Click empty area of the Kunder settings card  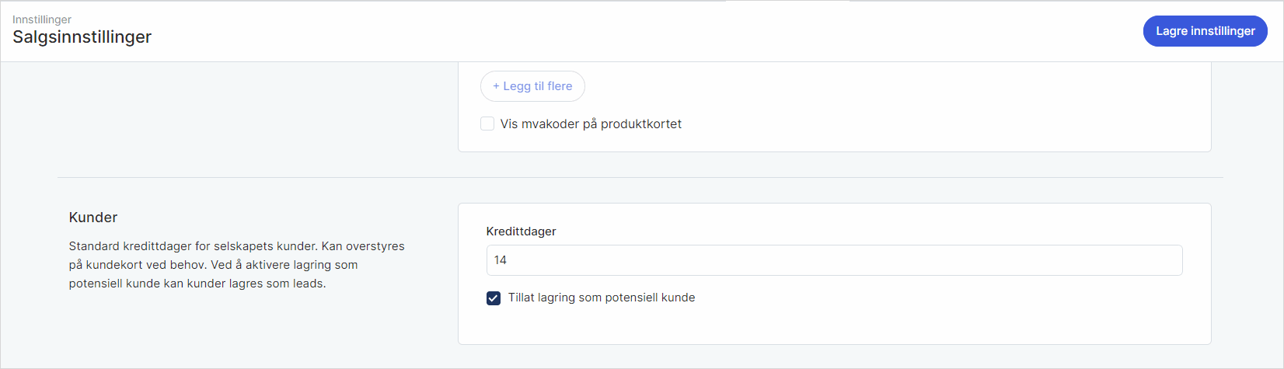click(933, 322)
